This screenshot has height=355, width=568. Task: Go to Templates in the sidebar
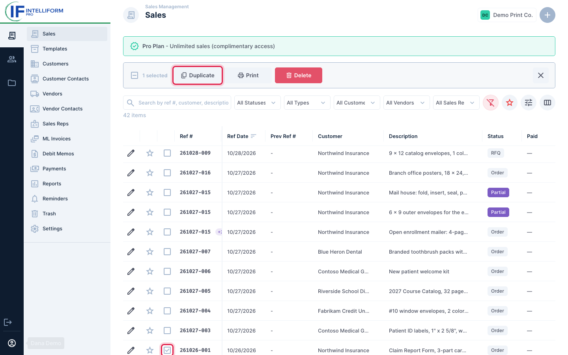[67, 49]
